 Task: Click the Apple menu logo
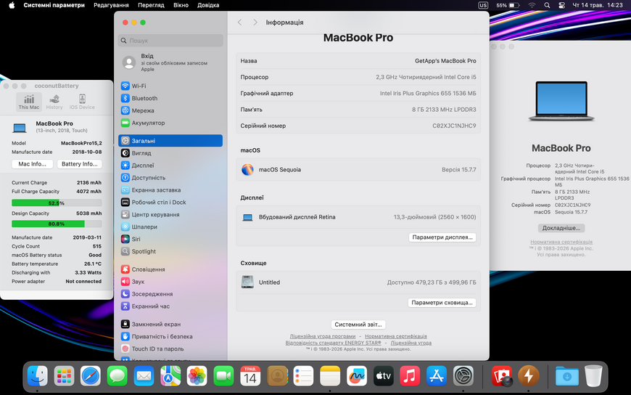tap(12, 5)
